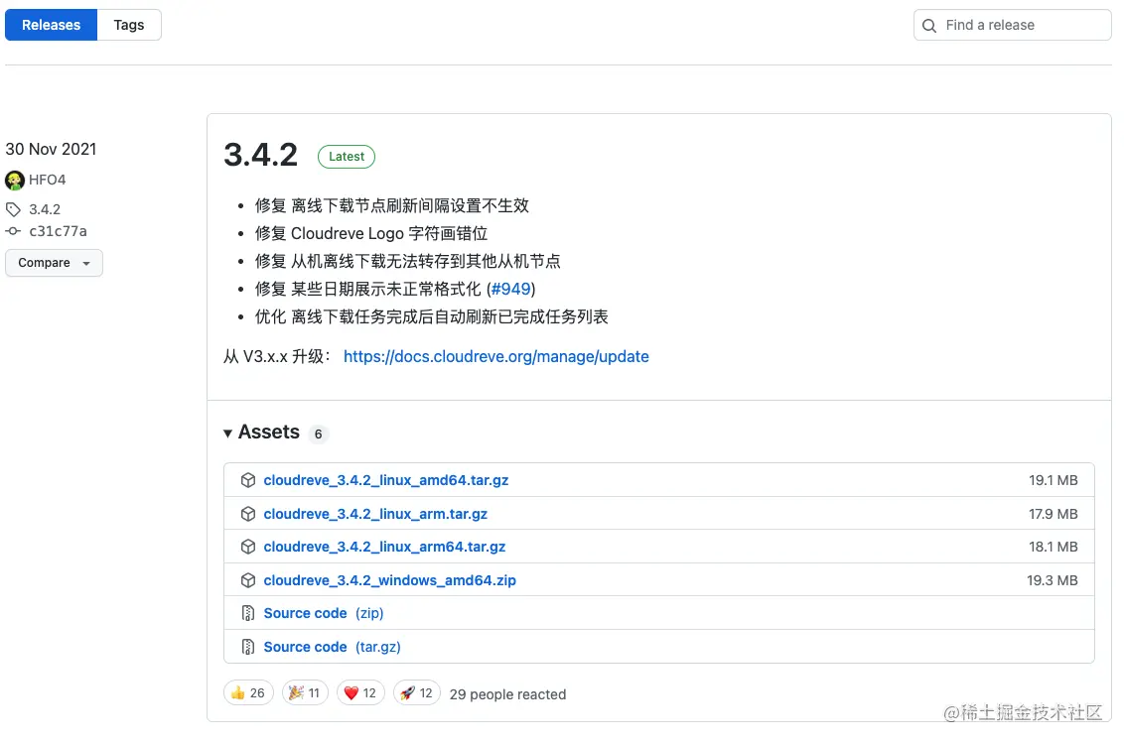Download cloudreve_3.4.2_linux_arm.tar.gz
Screen dimensions: 1124x744
375,514
